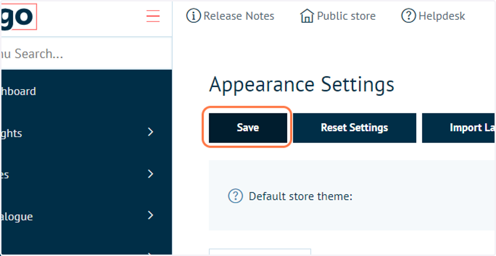
Task: Open the sidebar item ending in 'ghts'
Action: pos(86,133)
